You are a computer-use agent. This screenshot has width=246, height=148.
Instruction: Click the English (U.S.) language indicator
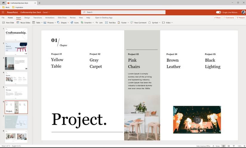(x=16, y=146)
